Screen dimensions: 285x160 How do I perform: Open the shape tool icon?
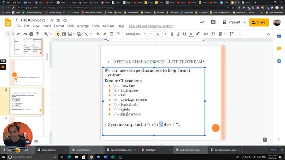click(79, 34)
